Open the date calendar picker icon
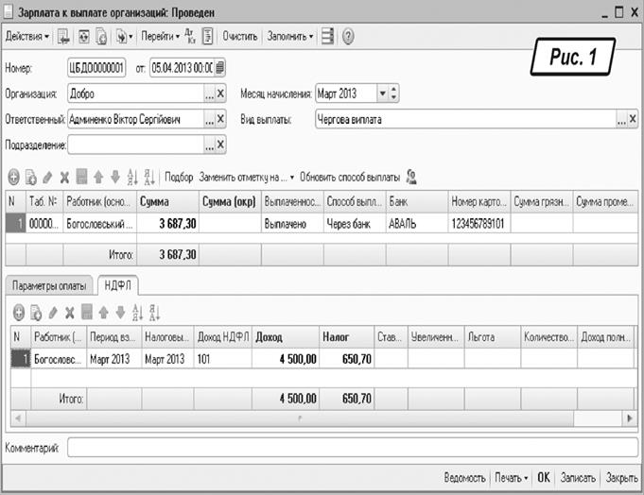The image size is (644, 495). pyautogui.click(x=220, y=68)
